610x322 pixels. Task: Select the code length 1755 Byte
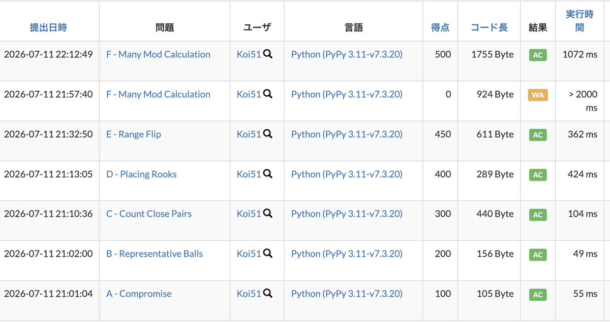pos(493,54)
